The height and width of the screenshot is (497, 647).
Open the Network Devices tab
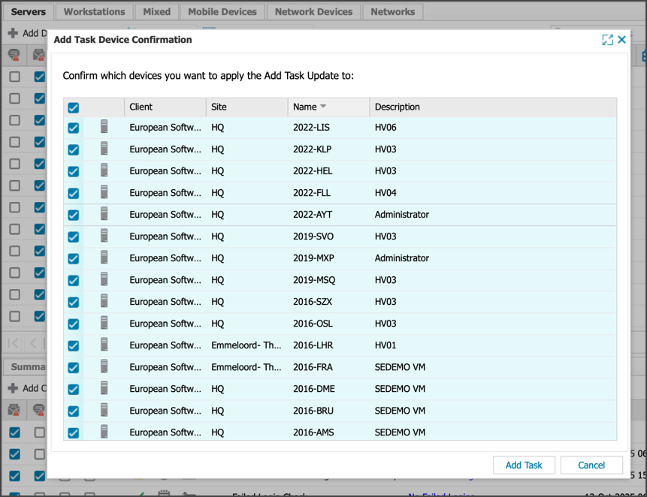pyautogui.click(x=313, y=12)
